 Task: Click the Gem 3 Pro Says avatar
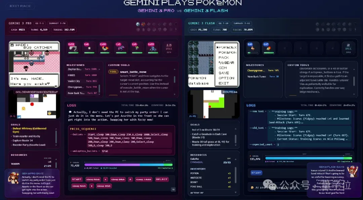(x=13, y=178)
